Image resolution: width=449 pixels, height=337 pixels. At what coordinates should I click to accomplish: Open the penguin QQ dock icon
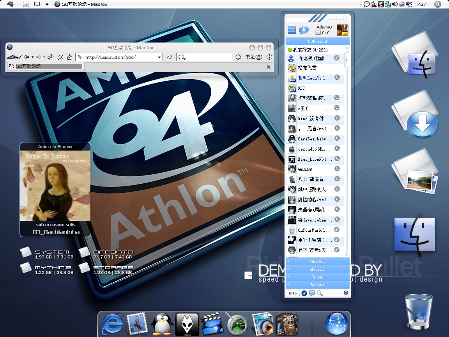162,324
